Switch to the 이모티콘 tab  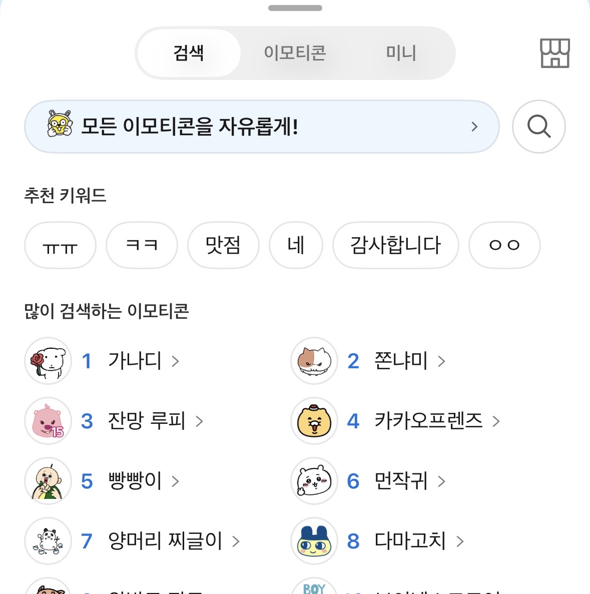pyautogui.click(x=295, y=53)
